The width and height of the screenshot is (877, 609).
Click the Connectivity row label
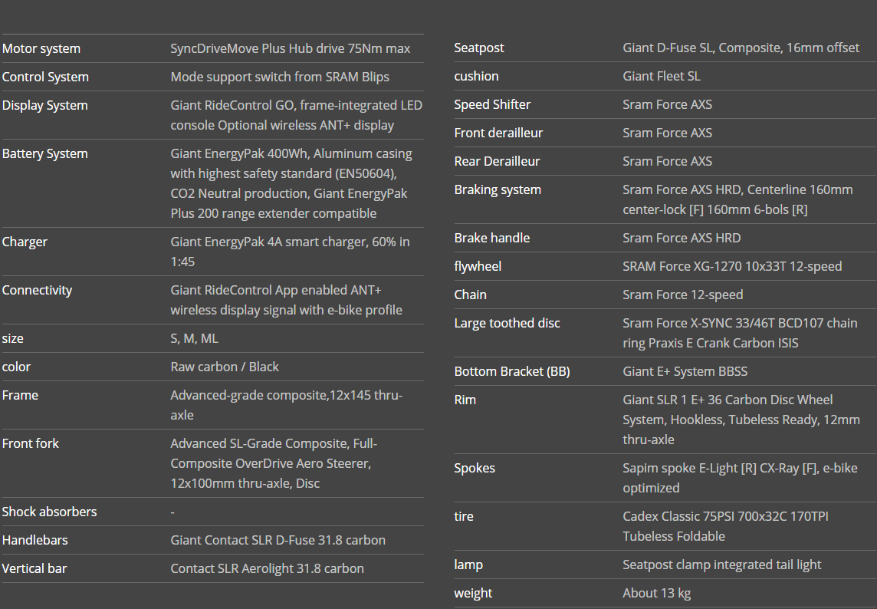pos(37,291)
